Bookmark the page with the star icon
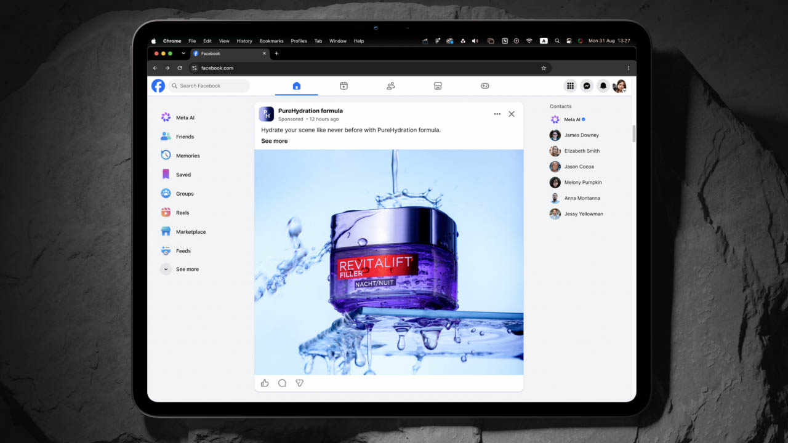Viewport: 788px width, 443px height. coord(544,68)
